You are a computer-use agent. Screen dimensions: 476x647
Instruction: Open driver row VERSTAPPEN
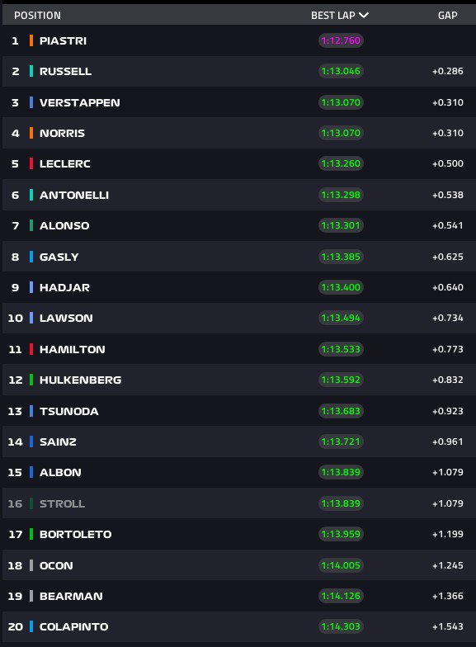pos(239,102)
